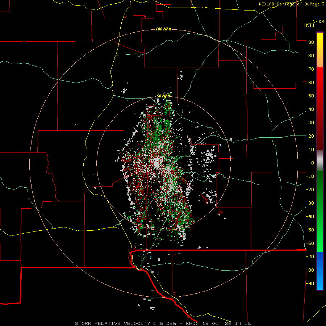Viewport: 326px width, 326px height.
Task: Pick the -40 scale value
Action: click(310, 217)
